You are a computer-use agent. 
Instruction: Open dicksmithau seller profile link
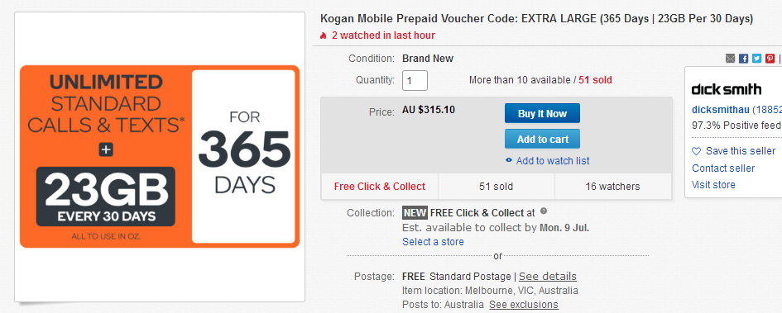pos(721,110)
